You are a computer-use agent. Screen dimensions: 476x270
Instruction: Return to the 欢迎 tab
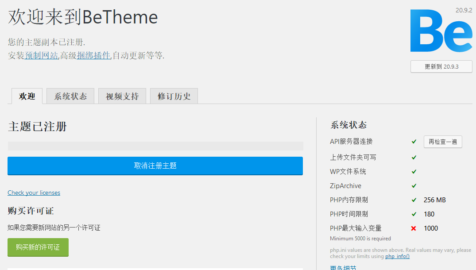[27, 96]
